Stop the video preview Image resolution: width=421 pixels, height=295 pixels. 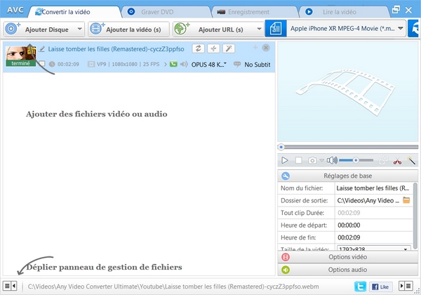[299, 160]
